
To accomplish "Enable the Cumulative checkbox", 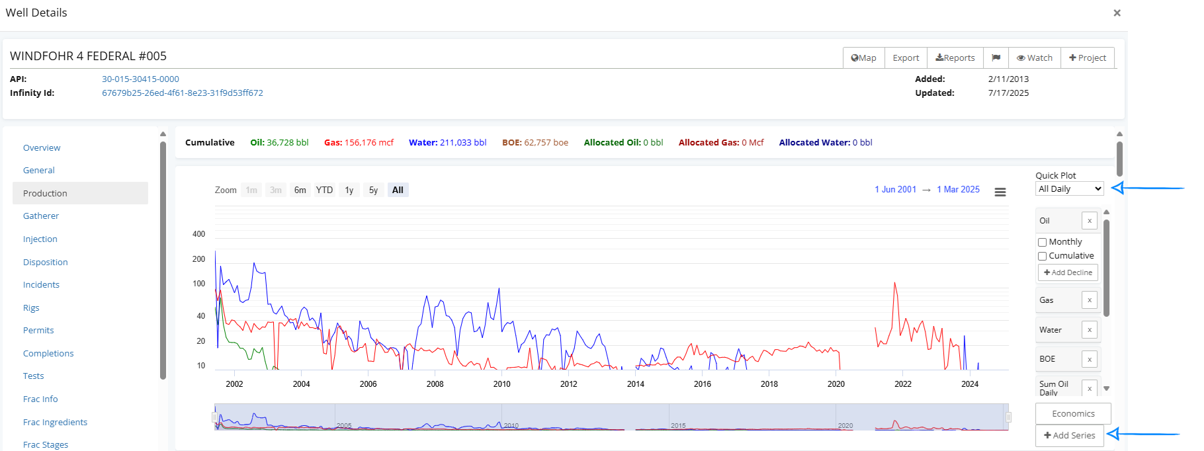I will 1043,256.
